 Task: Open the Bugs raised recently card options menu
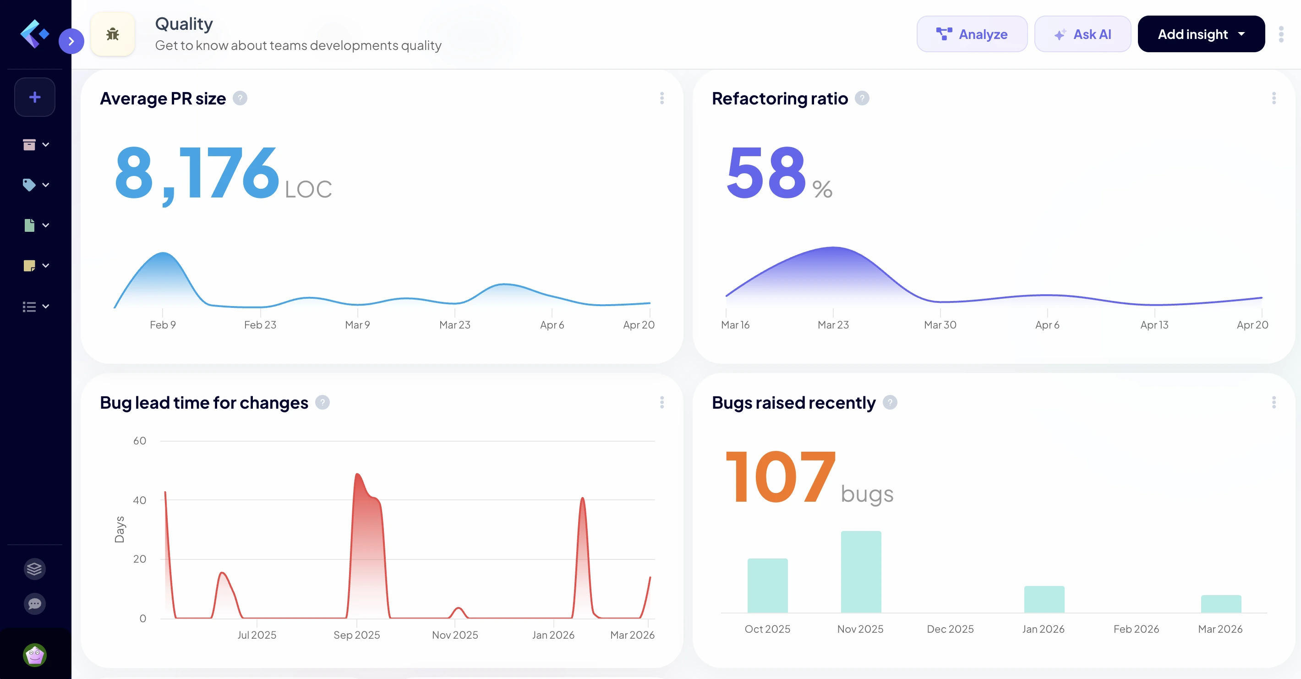pos(1274,402)
